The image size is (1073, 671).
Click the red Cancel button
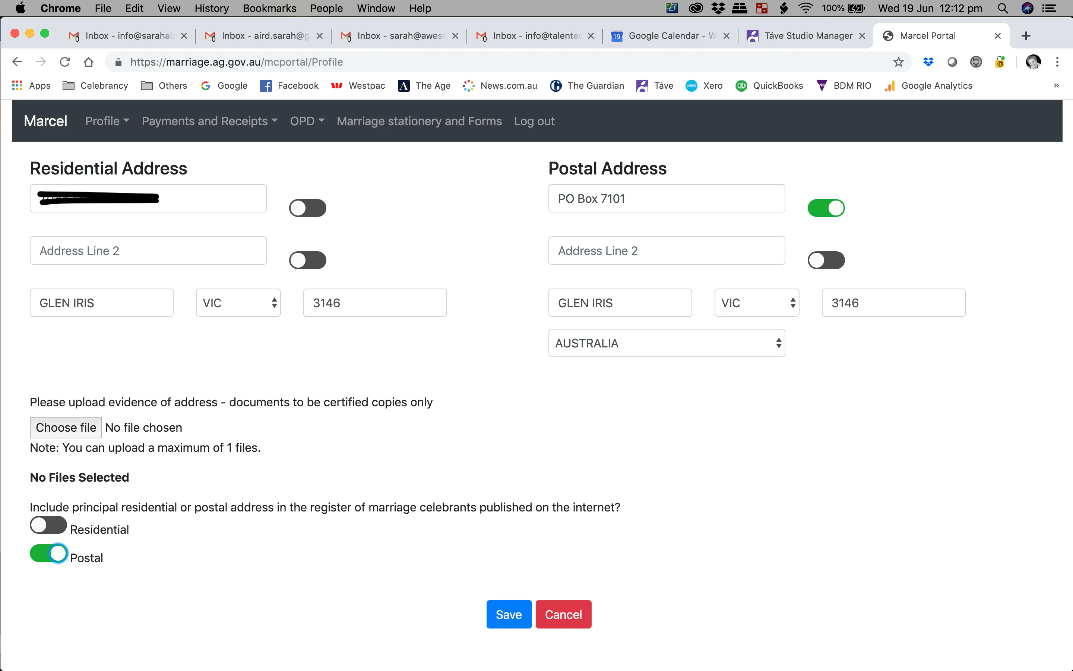click(563, 614)
